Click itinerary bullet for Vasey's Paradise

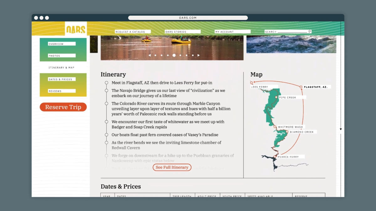[107, 135]
